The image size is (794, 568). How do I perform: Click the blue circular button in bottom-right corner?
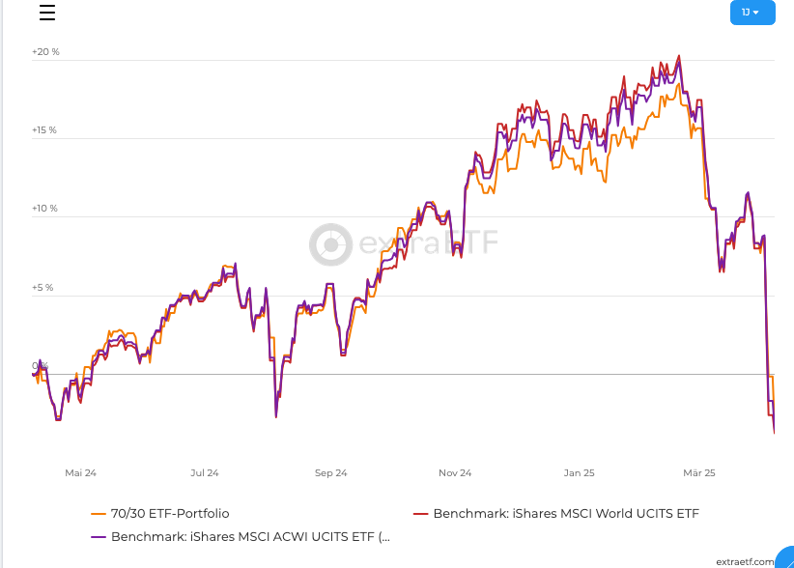pos(786,560)
